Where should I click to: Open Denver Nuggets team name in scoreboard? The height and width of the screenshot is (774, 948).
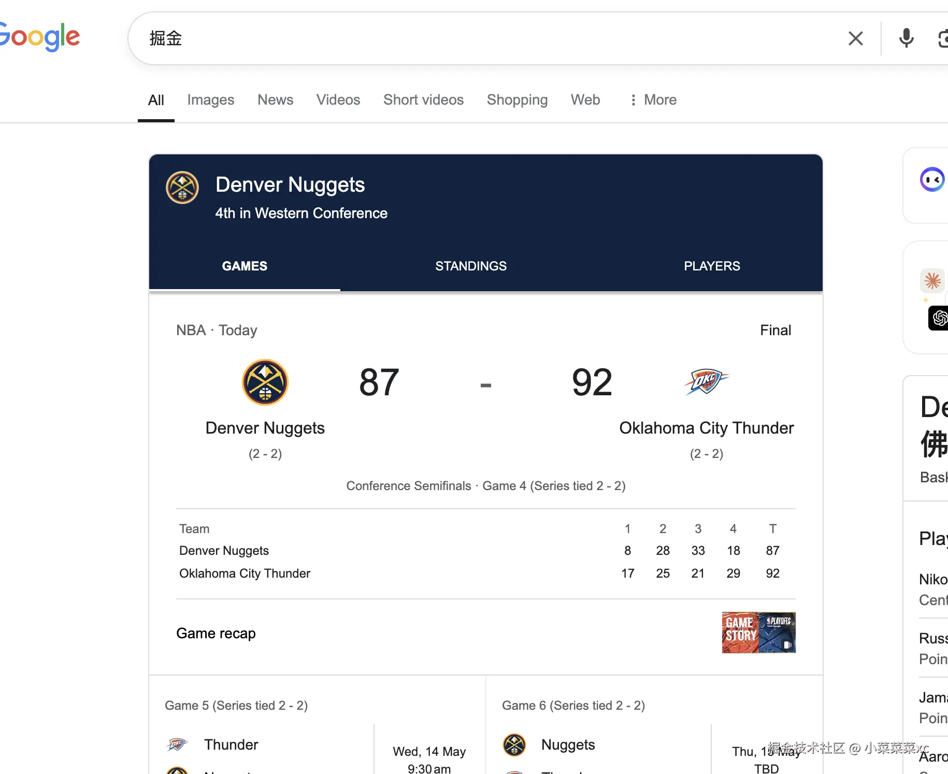[265, 428]
